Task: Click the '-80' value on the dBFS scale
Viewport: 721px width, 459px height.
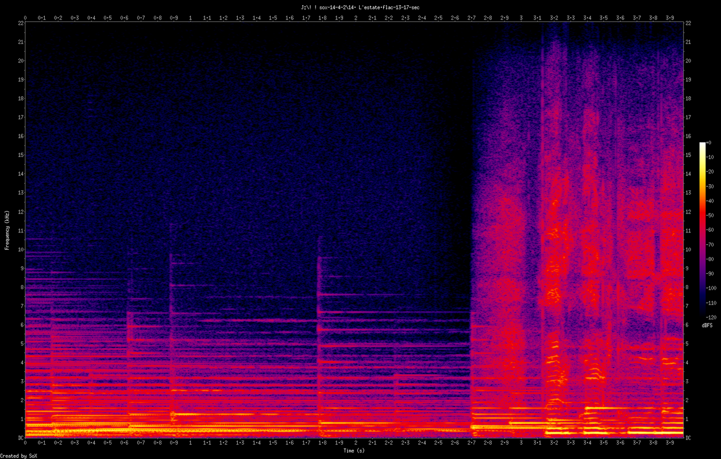Action: [710, 259]
